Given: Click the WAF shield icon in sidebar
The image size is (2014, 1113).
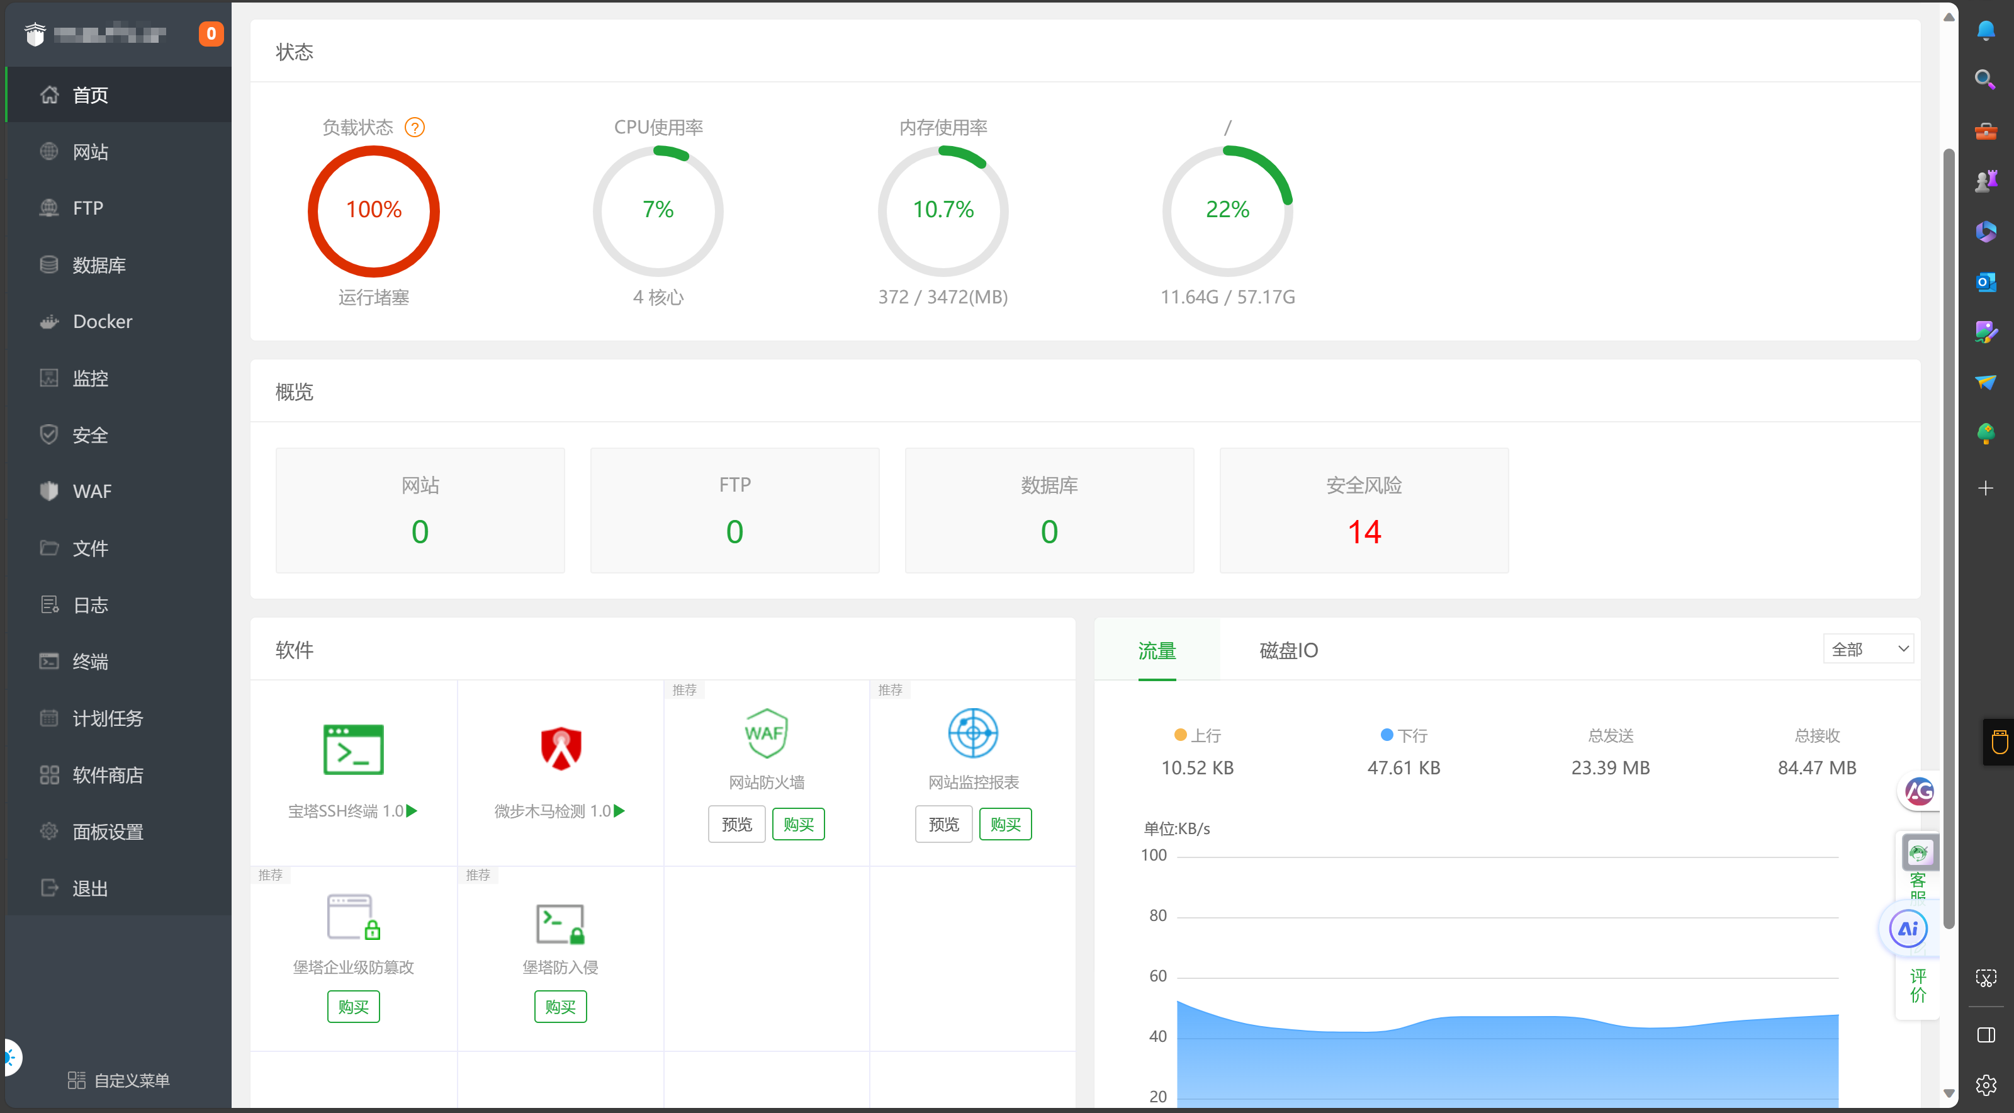Looking at the screenshot, I should 48,491.
